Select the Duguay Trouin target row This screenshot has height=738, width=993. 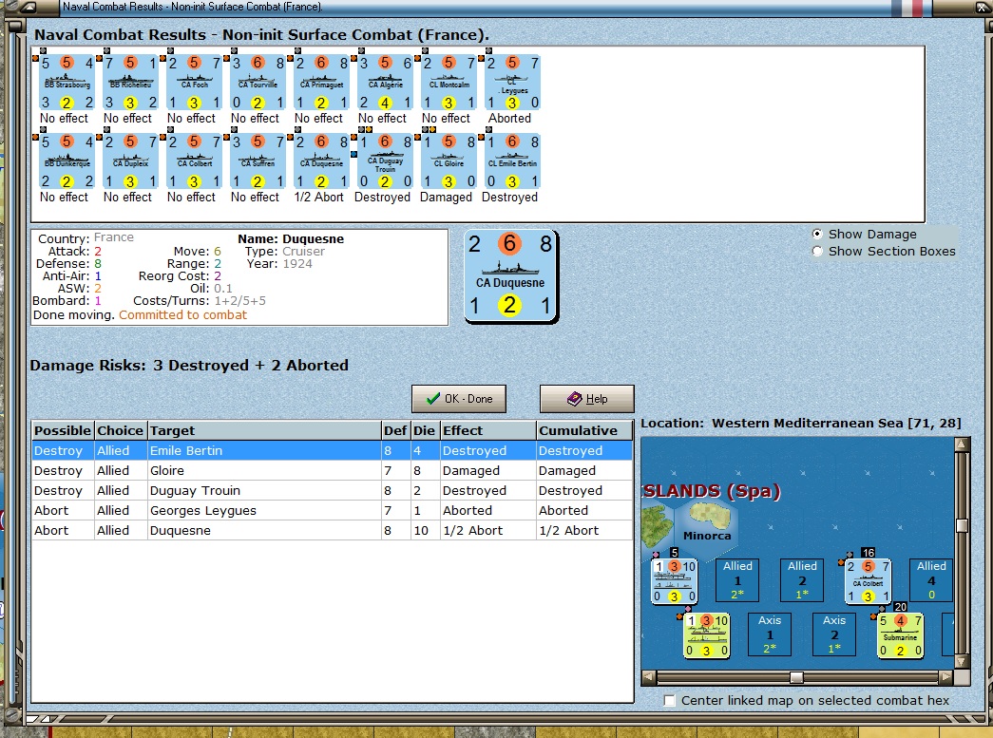tap(332, 490)
